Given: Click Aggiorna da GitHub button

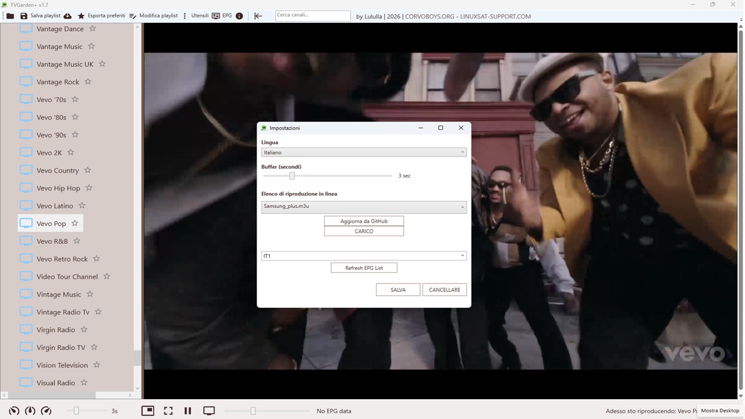Looking at the screenshot, I should tap(364, 221).
